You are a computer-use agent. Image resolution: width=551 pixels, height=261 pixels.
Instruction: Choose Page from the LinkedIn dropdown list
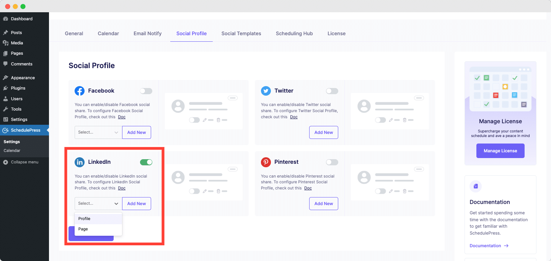pos(83,229)
